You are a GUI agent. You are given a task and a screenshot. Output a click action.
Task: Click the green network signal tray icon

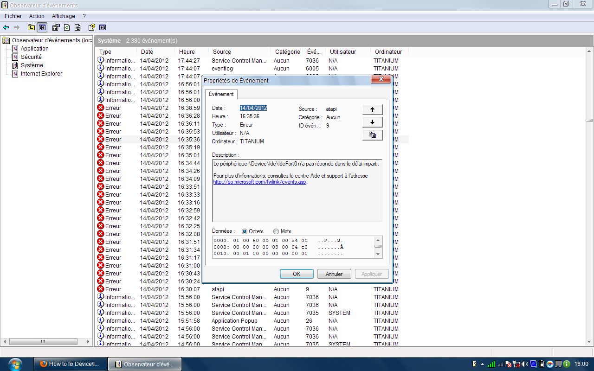491,364
